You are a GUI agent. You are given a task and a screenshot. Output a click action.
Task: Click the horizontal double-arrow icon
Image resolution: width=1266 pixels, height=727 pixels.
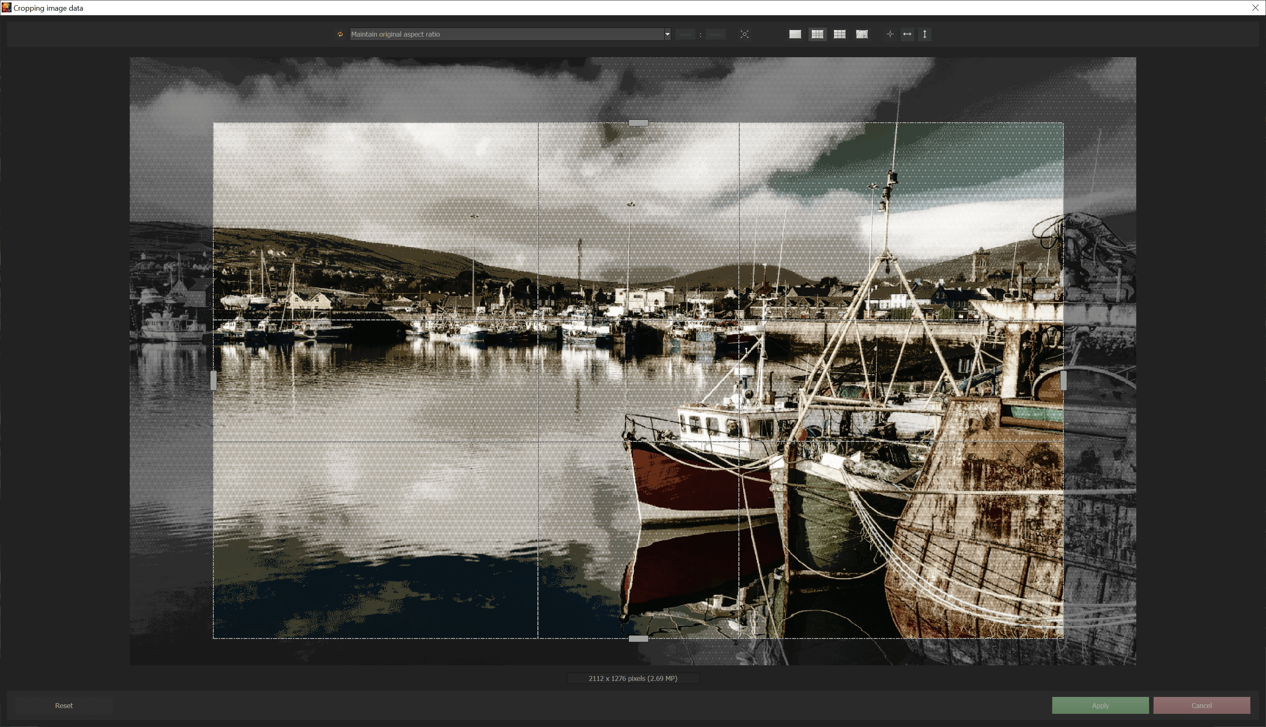(907, 35)
